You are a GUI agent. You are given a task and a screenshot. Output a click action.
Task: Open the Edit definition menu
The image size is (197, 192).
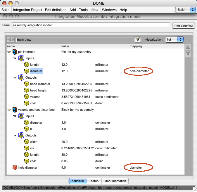[x=56, y=10]
